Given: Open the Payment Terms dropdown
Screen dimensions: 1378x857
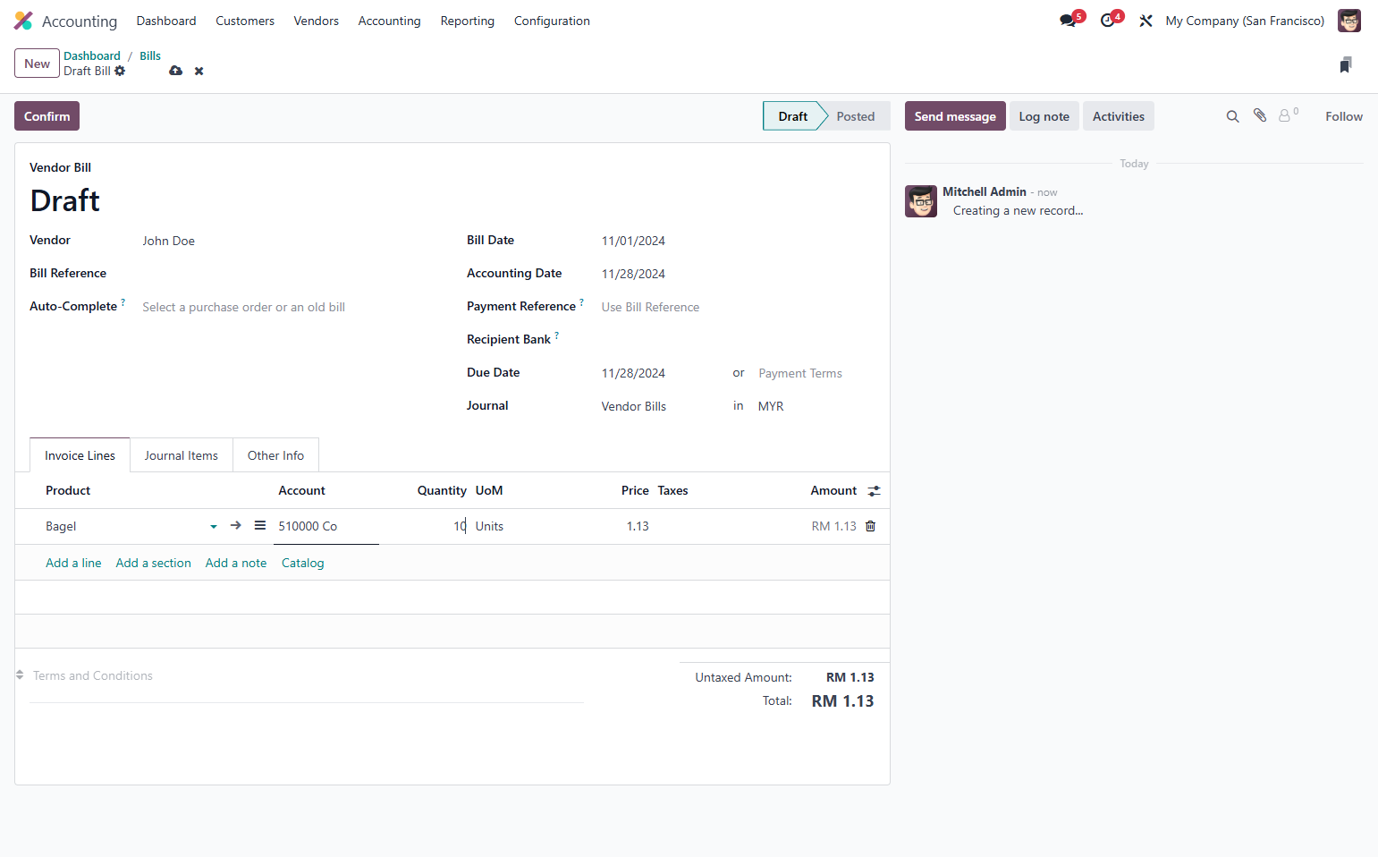Looking at the screenshot, I should (816, 373).
